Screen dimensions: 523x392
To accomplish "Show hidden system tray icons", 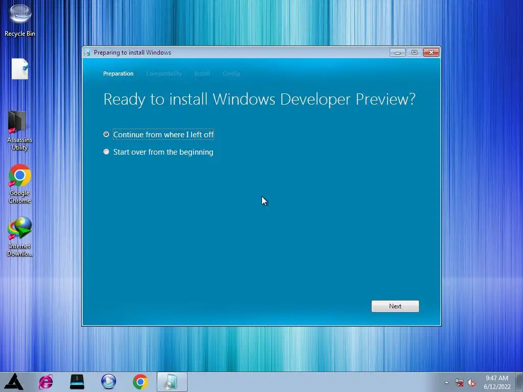I will tap(446, 382).
